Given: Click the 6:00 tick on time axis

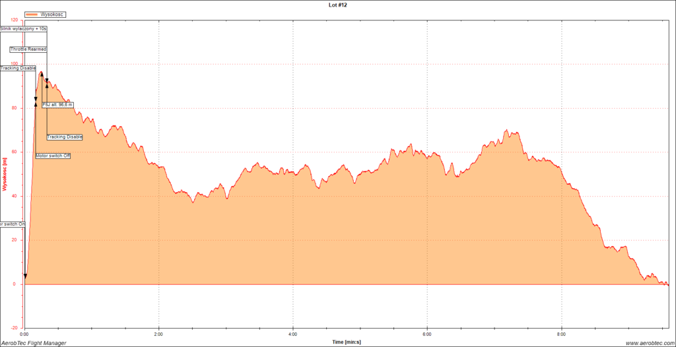Looking at the screenshot, I should point(427,333).
